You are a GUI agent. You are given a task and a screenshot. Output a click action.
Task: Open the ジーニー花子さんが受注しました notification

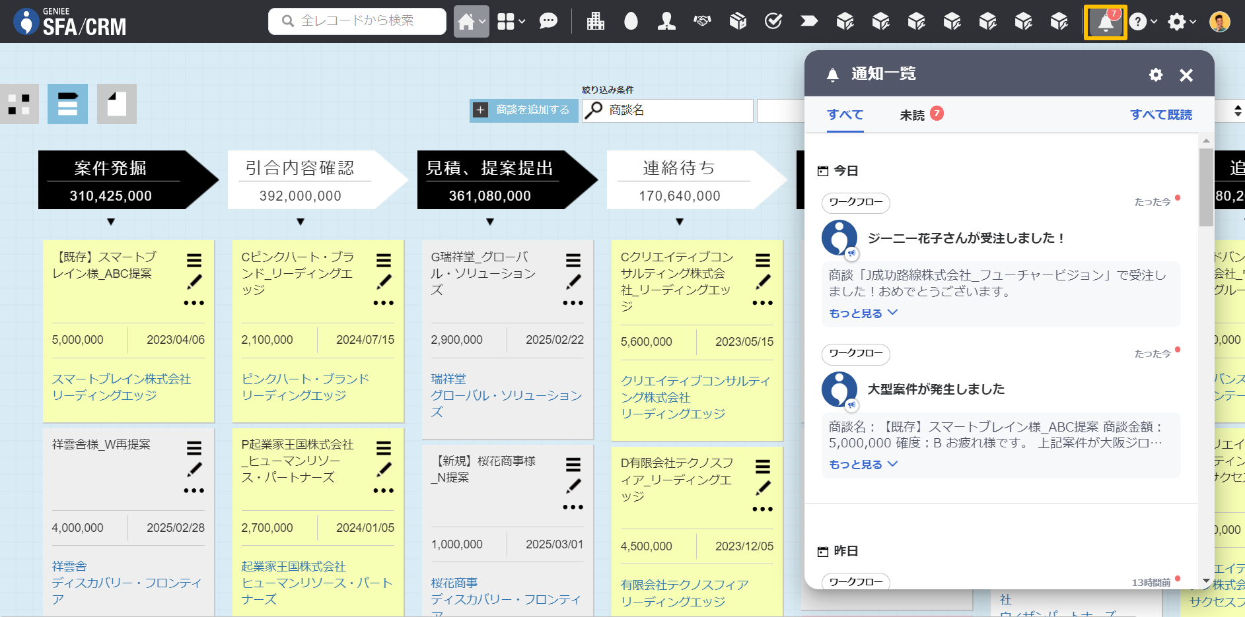pos(966,238)
